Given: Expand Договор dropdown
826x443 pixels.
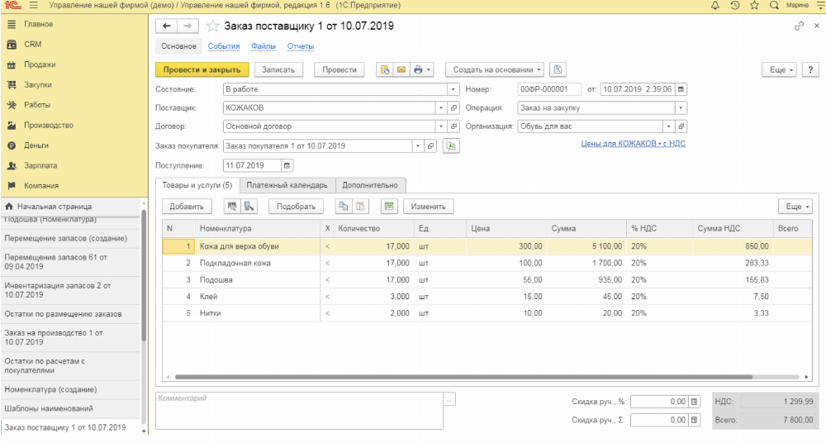Looking at the screenshot, I should pos(441,126).
